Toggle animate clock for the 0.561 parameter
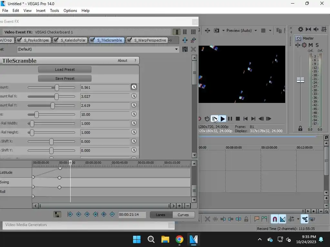Image resolution: width=330 pixels, height=247 pixels. pyautogui.click(x=134, y=87)
